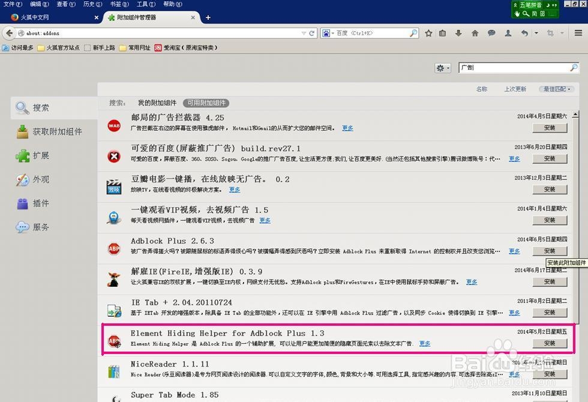Close the 火狐中文网 tab

97,17
